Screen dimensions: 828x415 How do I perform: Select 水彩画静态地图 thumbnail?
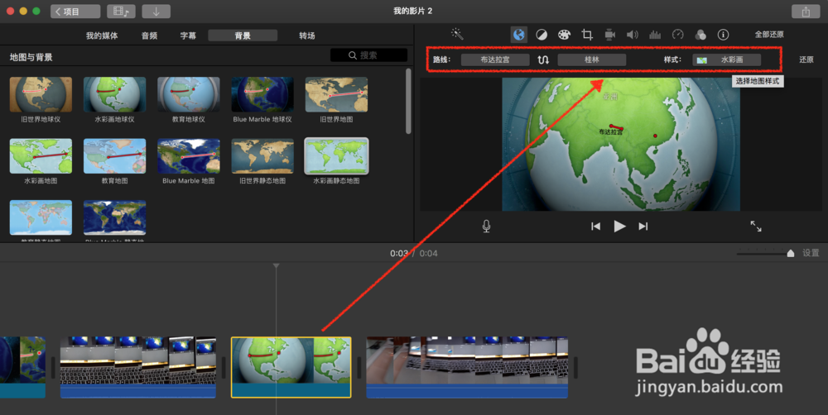[336, 156]
